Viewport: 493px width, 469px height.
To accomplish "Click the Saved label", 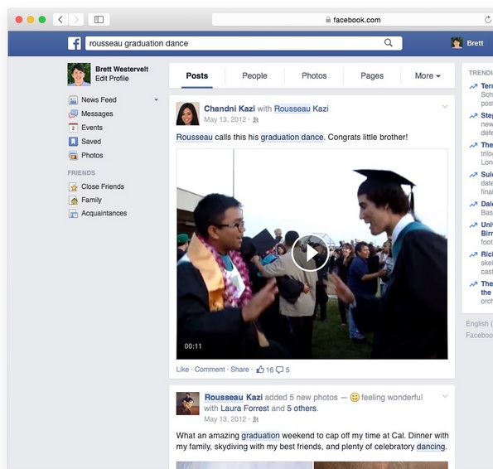I will click(x=91, y=142).
